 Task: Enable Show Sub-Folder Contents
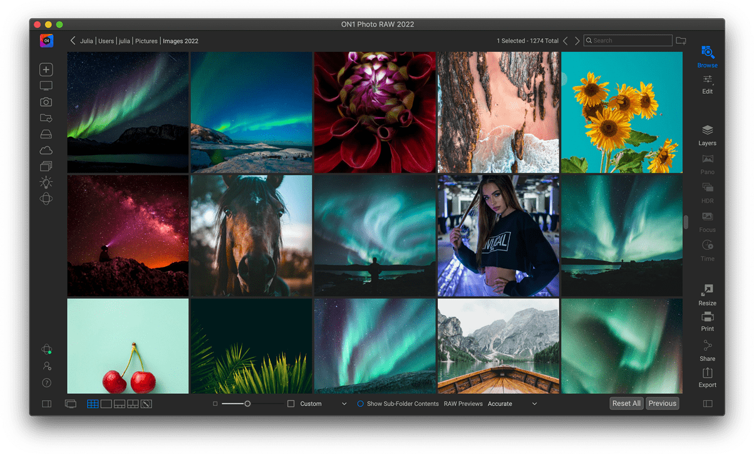click(398, 404)
